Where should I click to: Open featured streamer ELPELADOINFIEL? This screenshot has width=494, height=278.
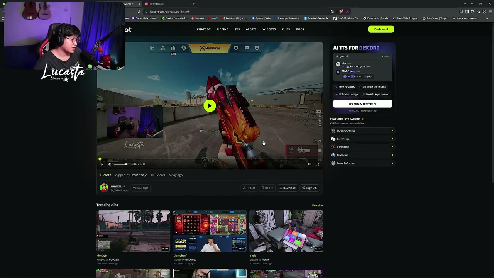coord(362,131)
